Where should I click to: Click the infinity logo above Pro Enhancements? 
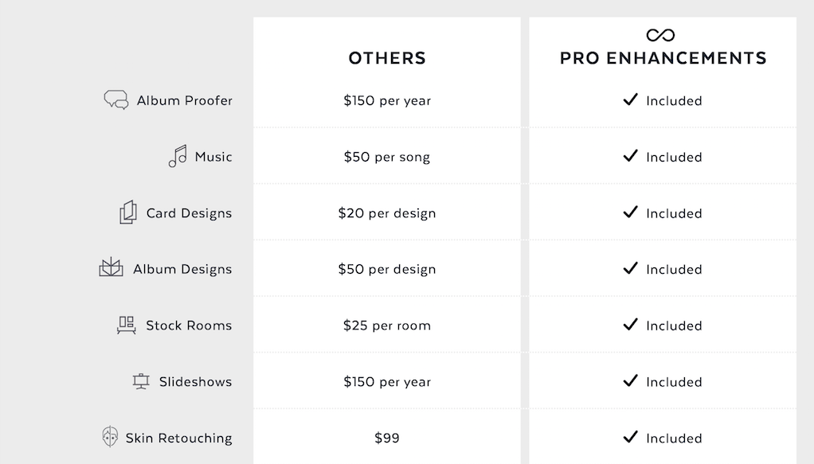[660, 35]
